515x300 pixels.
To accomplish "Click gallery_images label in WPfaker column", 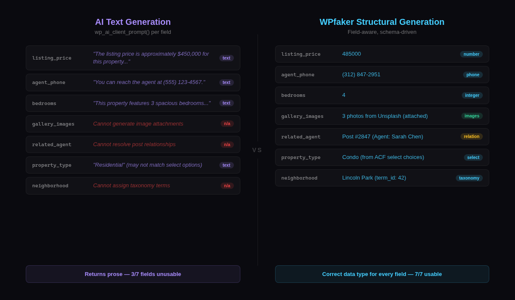I will 303,116.
